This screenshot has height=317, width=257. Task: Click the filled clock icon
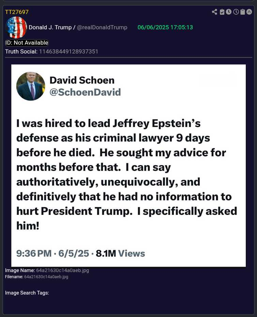point(229,12)
